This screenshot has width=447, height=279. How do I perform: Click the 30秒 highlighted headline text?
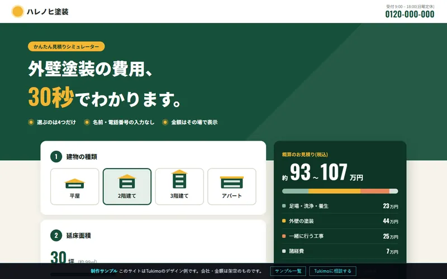pyautogui.click(x=51, y=97)
